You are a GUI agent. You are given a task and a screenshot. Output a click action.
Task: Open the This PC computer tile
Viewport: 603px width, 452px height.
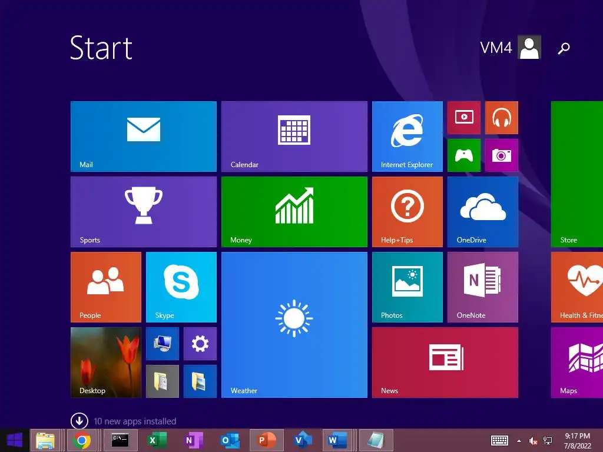[x=163, y=344]
